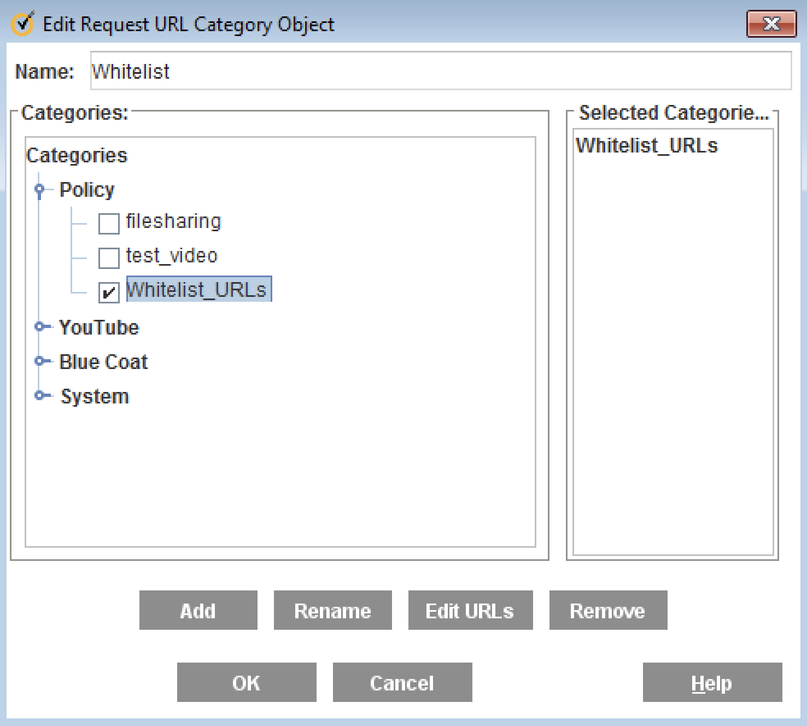The image size is (807, 726).
Task: Expand the System category node handle
Action: point(39,396)
